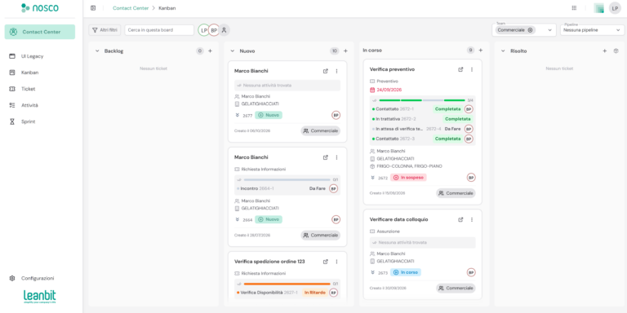Open more options for ticket 2677
The height and width of the screenshot is (313, 627).
(x=336, y=71)
